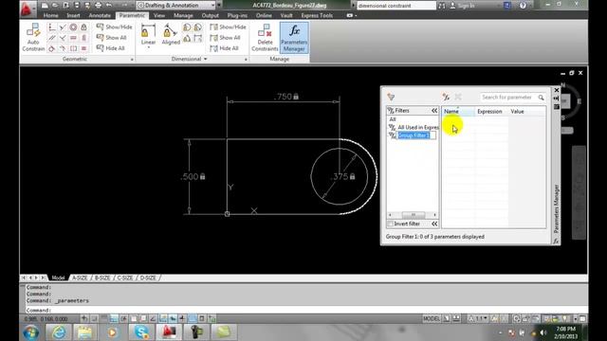Select Parallel geometric constraint icon
This screenshot has width=607, height=341.
point(52,38)
